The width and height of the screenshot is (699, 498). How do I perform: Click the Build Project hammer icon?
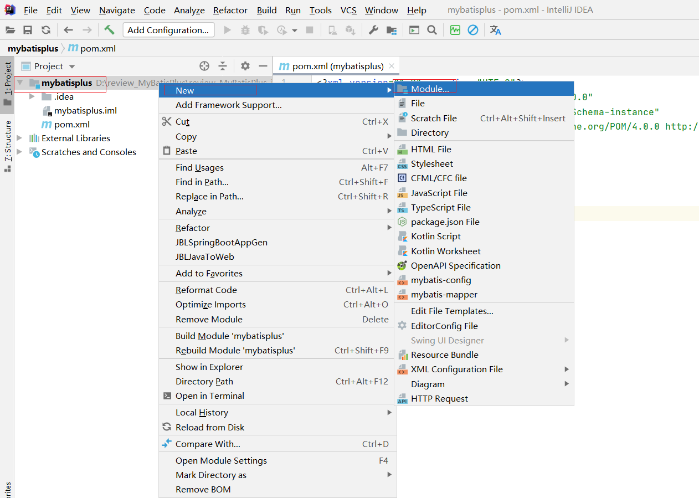[109, 30]
